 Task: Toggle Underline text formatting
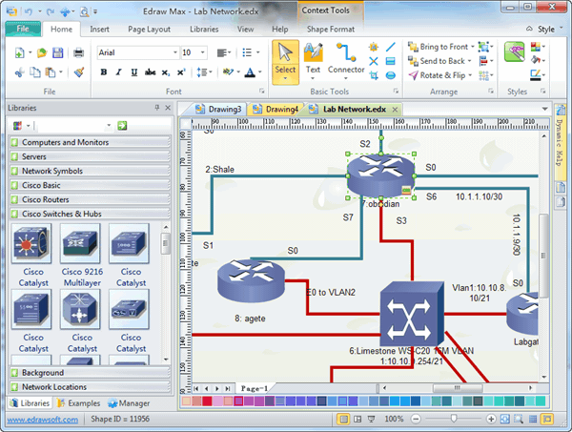132,72
